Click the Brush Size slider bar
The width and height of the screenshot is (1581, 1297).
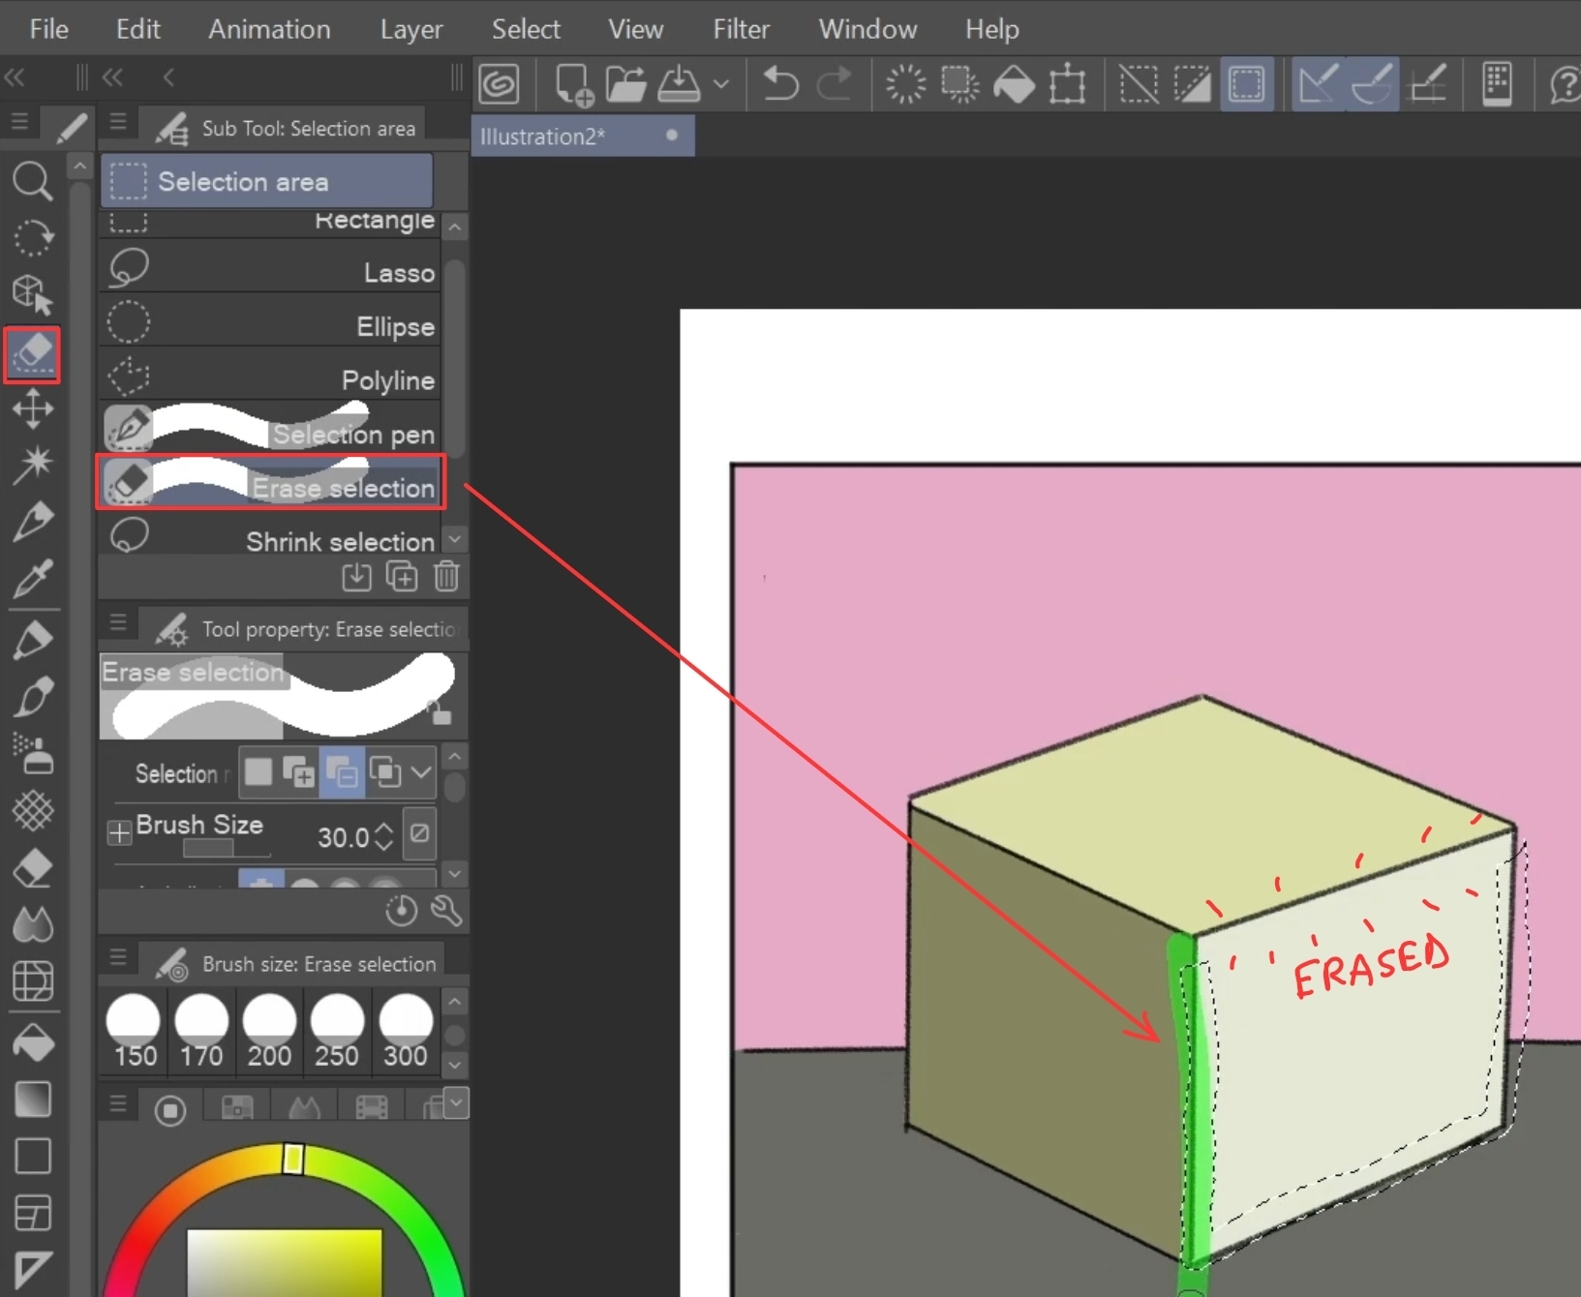227,849
